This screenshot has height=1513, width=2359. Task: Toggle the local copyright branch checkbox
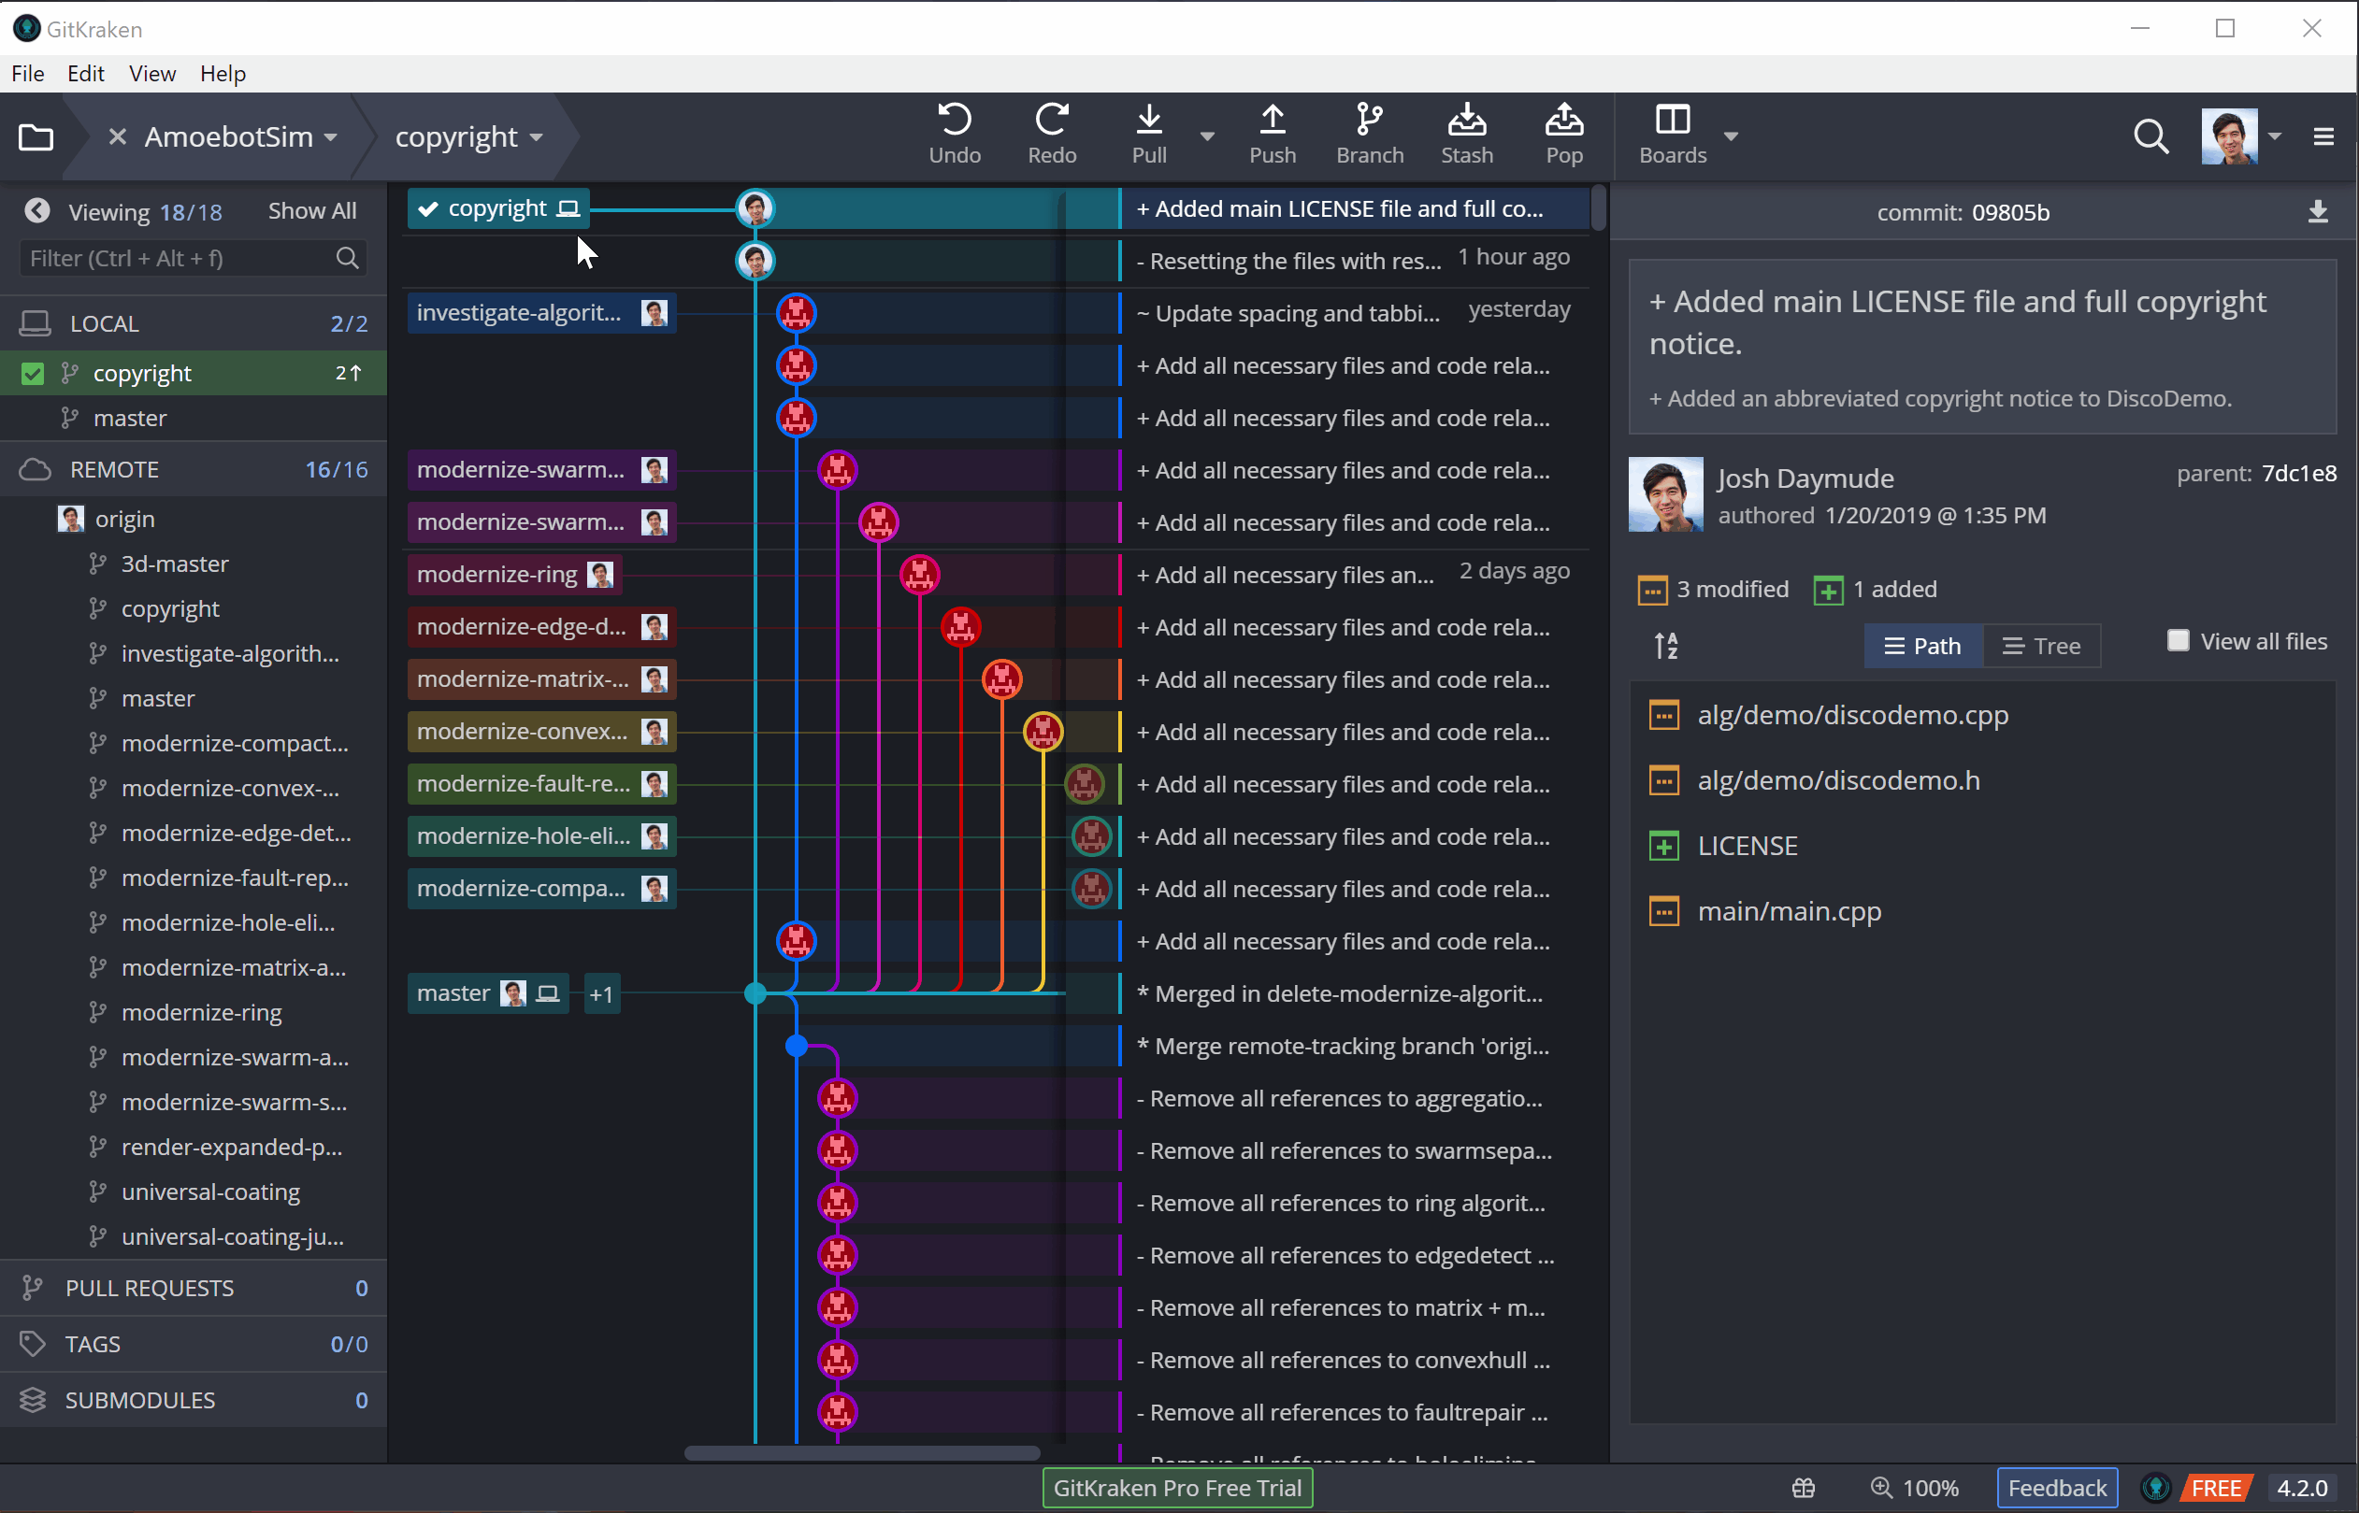[33, 373]
